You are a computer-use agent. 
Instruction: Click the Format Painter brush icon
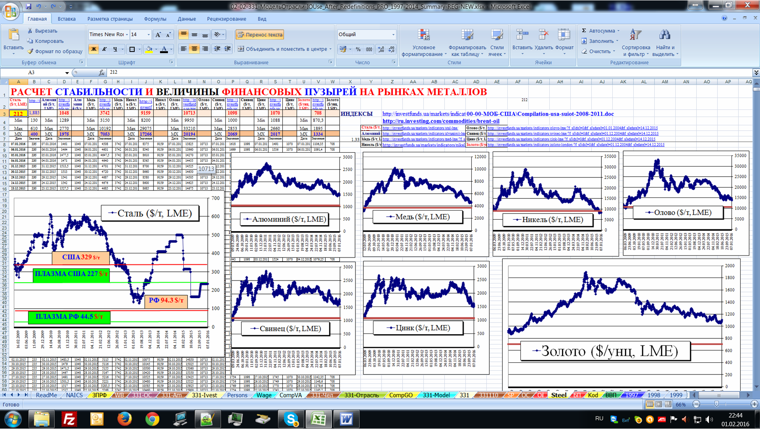tap(30, 52)
